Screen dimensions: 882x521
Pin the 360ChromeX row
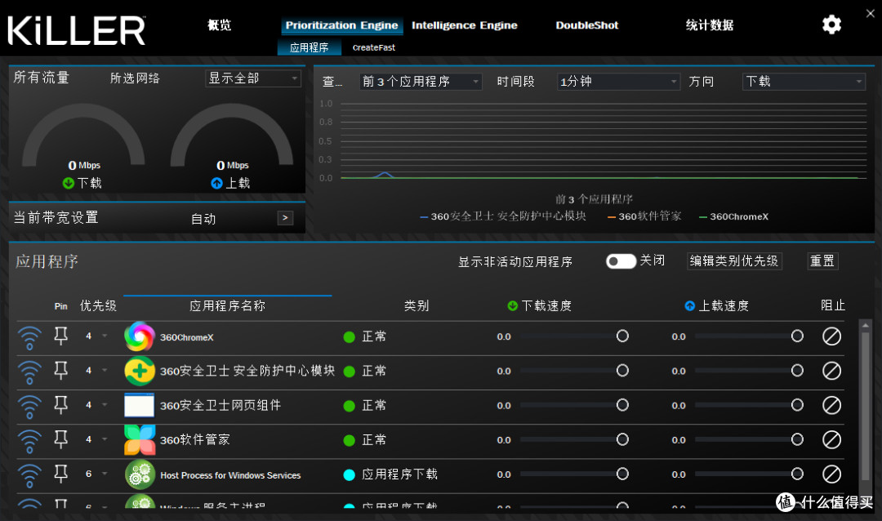point(60,336)
